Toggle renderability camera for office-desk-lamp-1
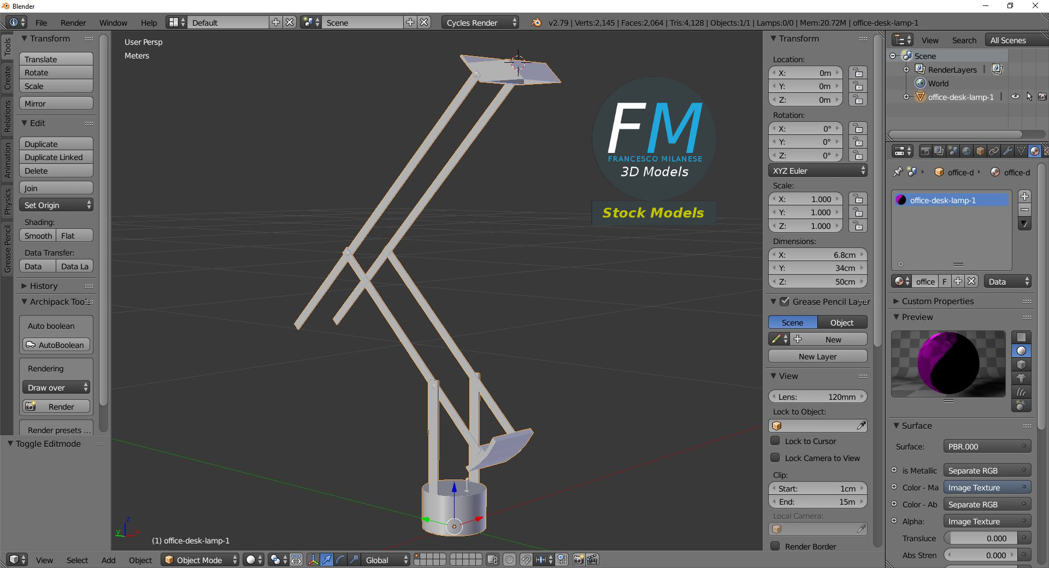The image size is (1049, 568). (1042, 97)
